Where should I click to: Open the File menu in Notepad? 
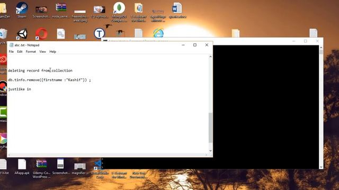(11, 52)
